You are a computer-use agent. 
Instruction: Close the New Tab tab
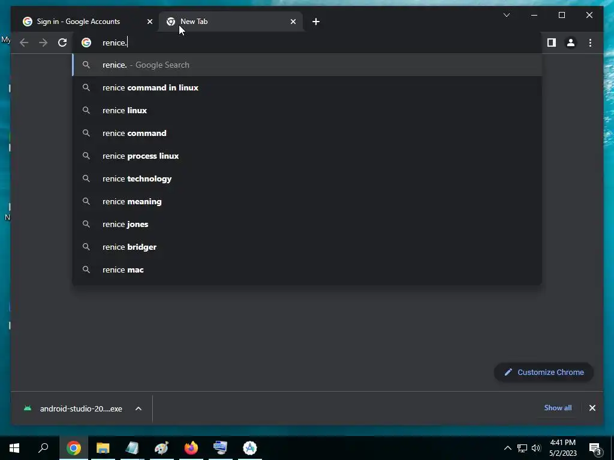[x=293, y=22]
